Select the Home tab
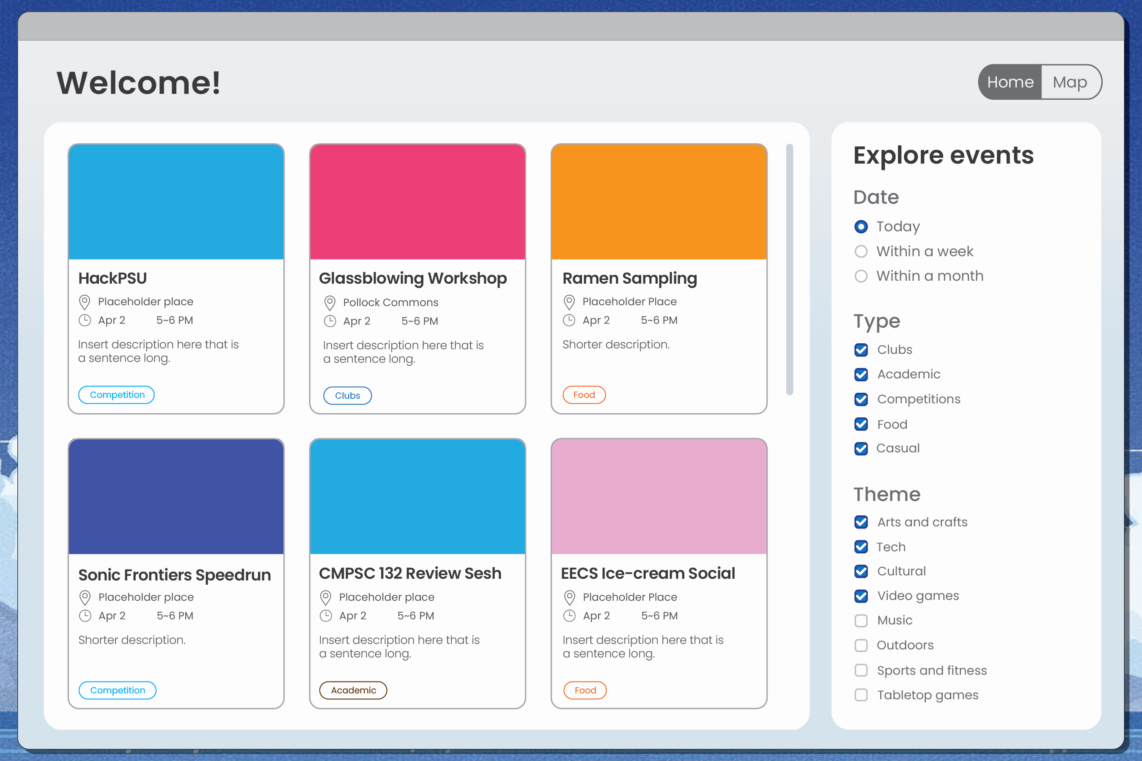The image size is (1142, 761). pyautogui.click(x=1010, y=82)
